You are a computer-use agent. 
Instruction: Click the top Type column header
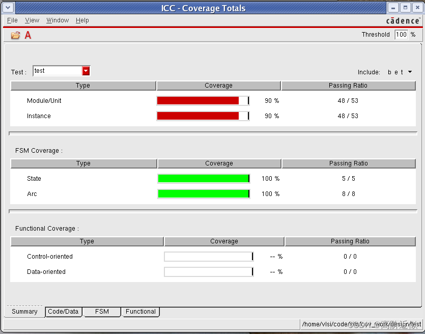click(83, 86)
